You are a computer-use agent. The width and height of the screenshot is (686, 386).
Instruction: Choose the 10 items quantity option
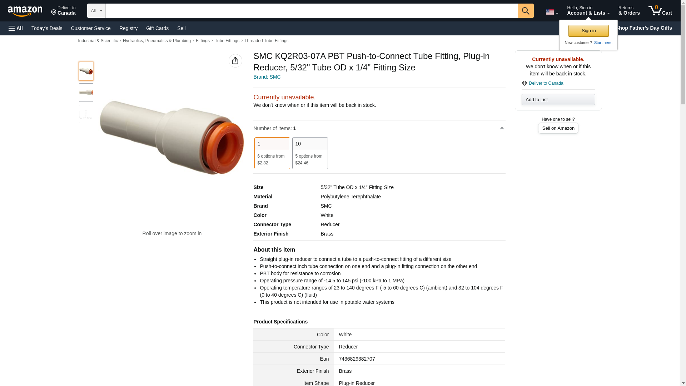tap(310, 153)
